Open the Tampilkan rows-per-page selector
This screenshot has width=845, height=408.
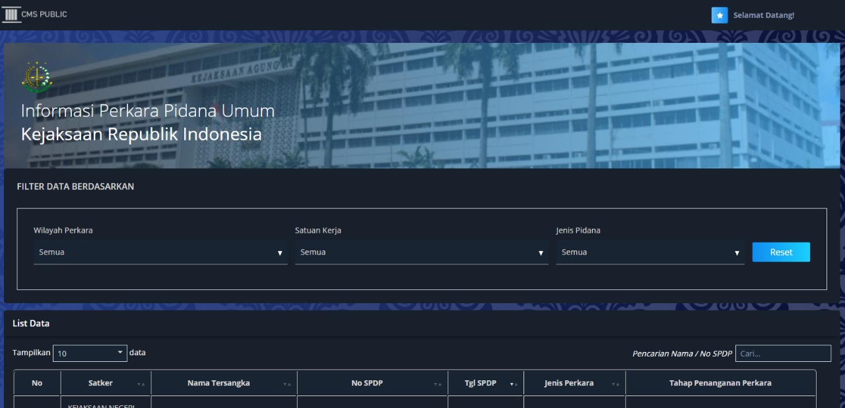90,353
